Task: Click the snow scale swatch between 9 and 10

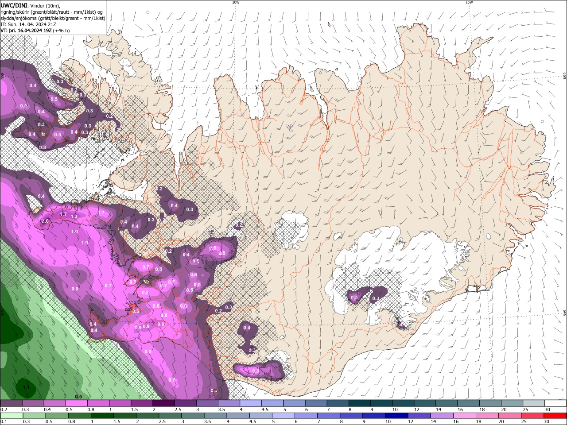Action: [381, 403]
